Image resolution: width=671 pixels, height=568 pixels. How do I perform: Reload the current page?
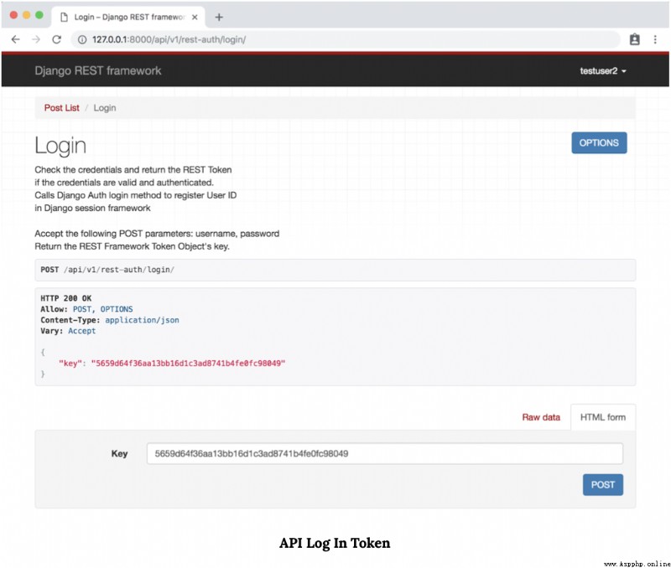[x=56, y=39]
